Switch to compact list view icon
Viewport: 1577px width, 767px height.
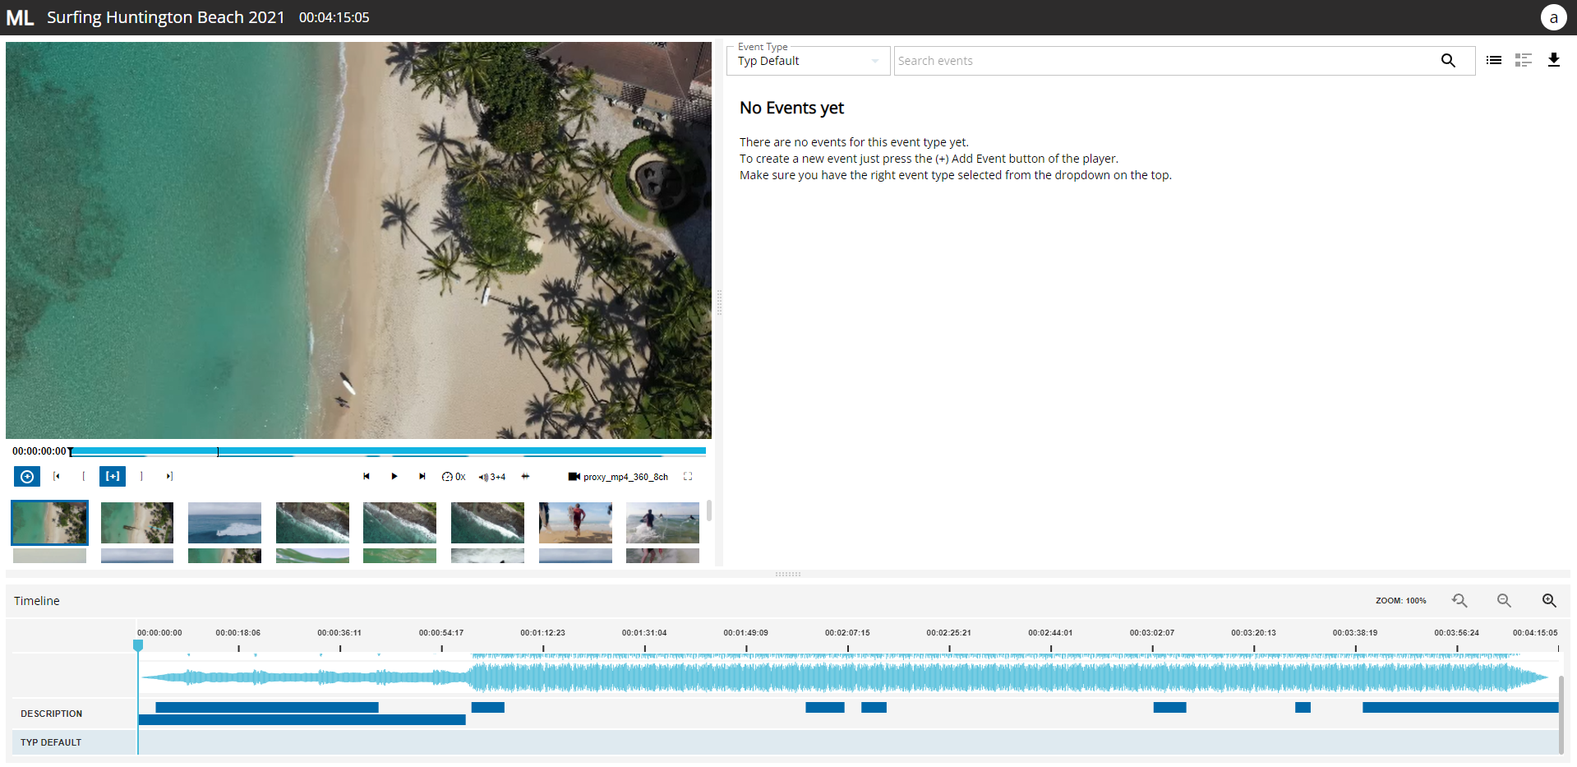coord(1493,60)
